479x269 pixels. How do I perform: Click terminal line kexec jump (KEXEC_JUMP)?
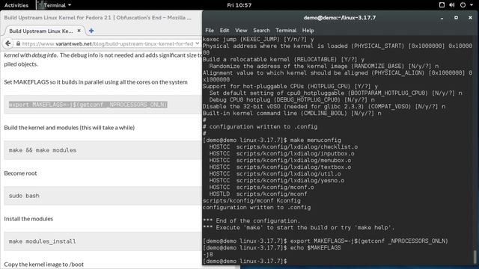coord(258,40)
